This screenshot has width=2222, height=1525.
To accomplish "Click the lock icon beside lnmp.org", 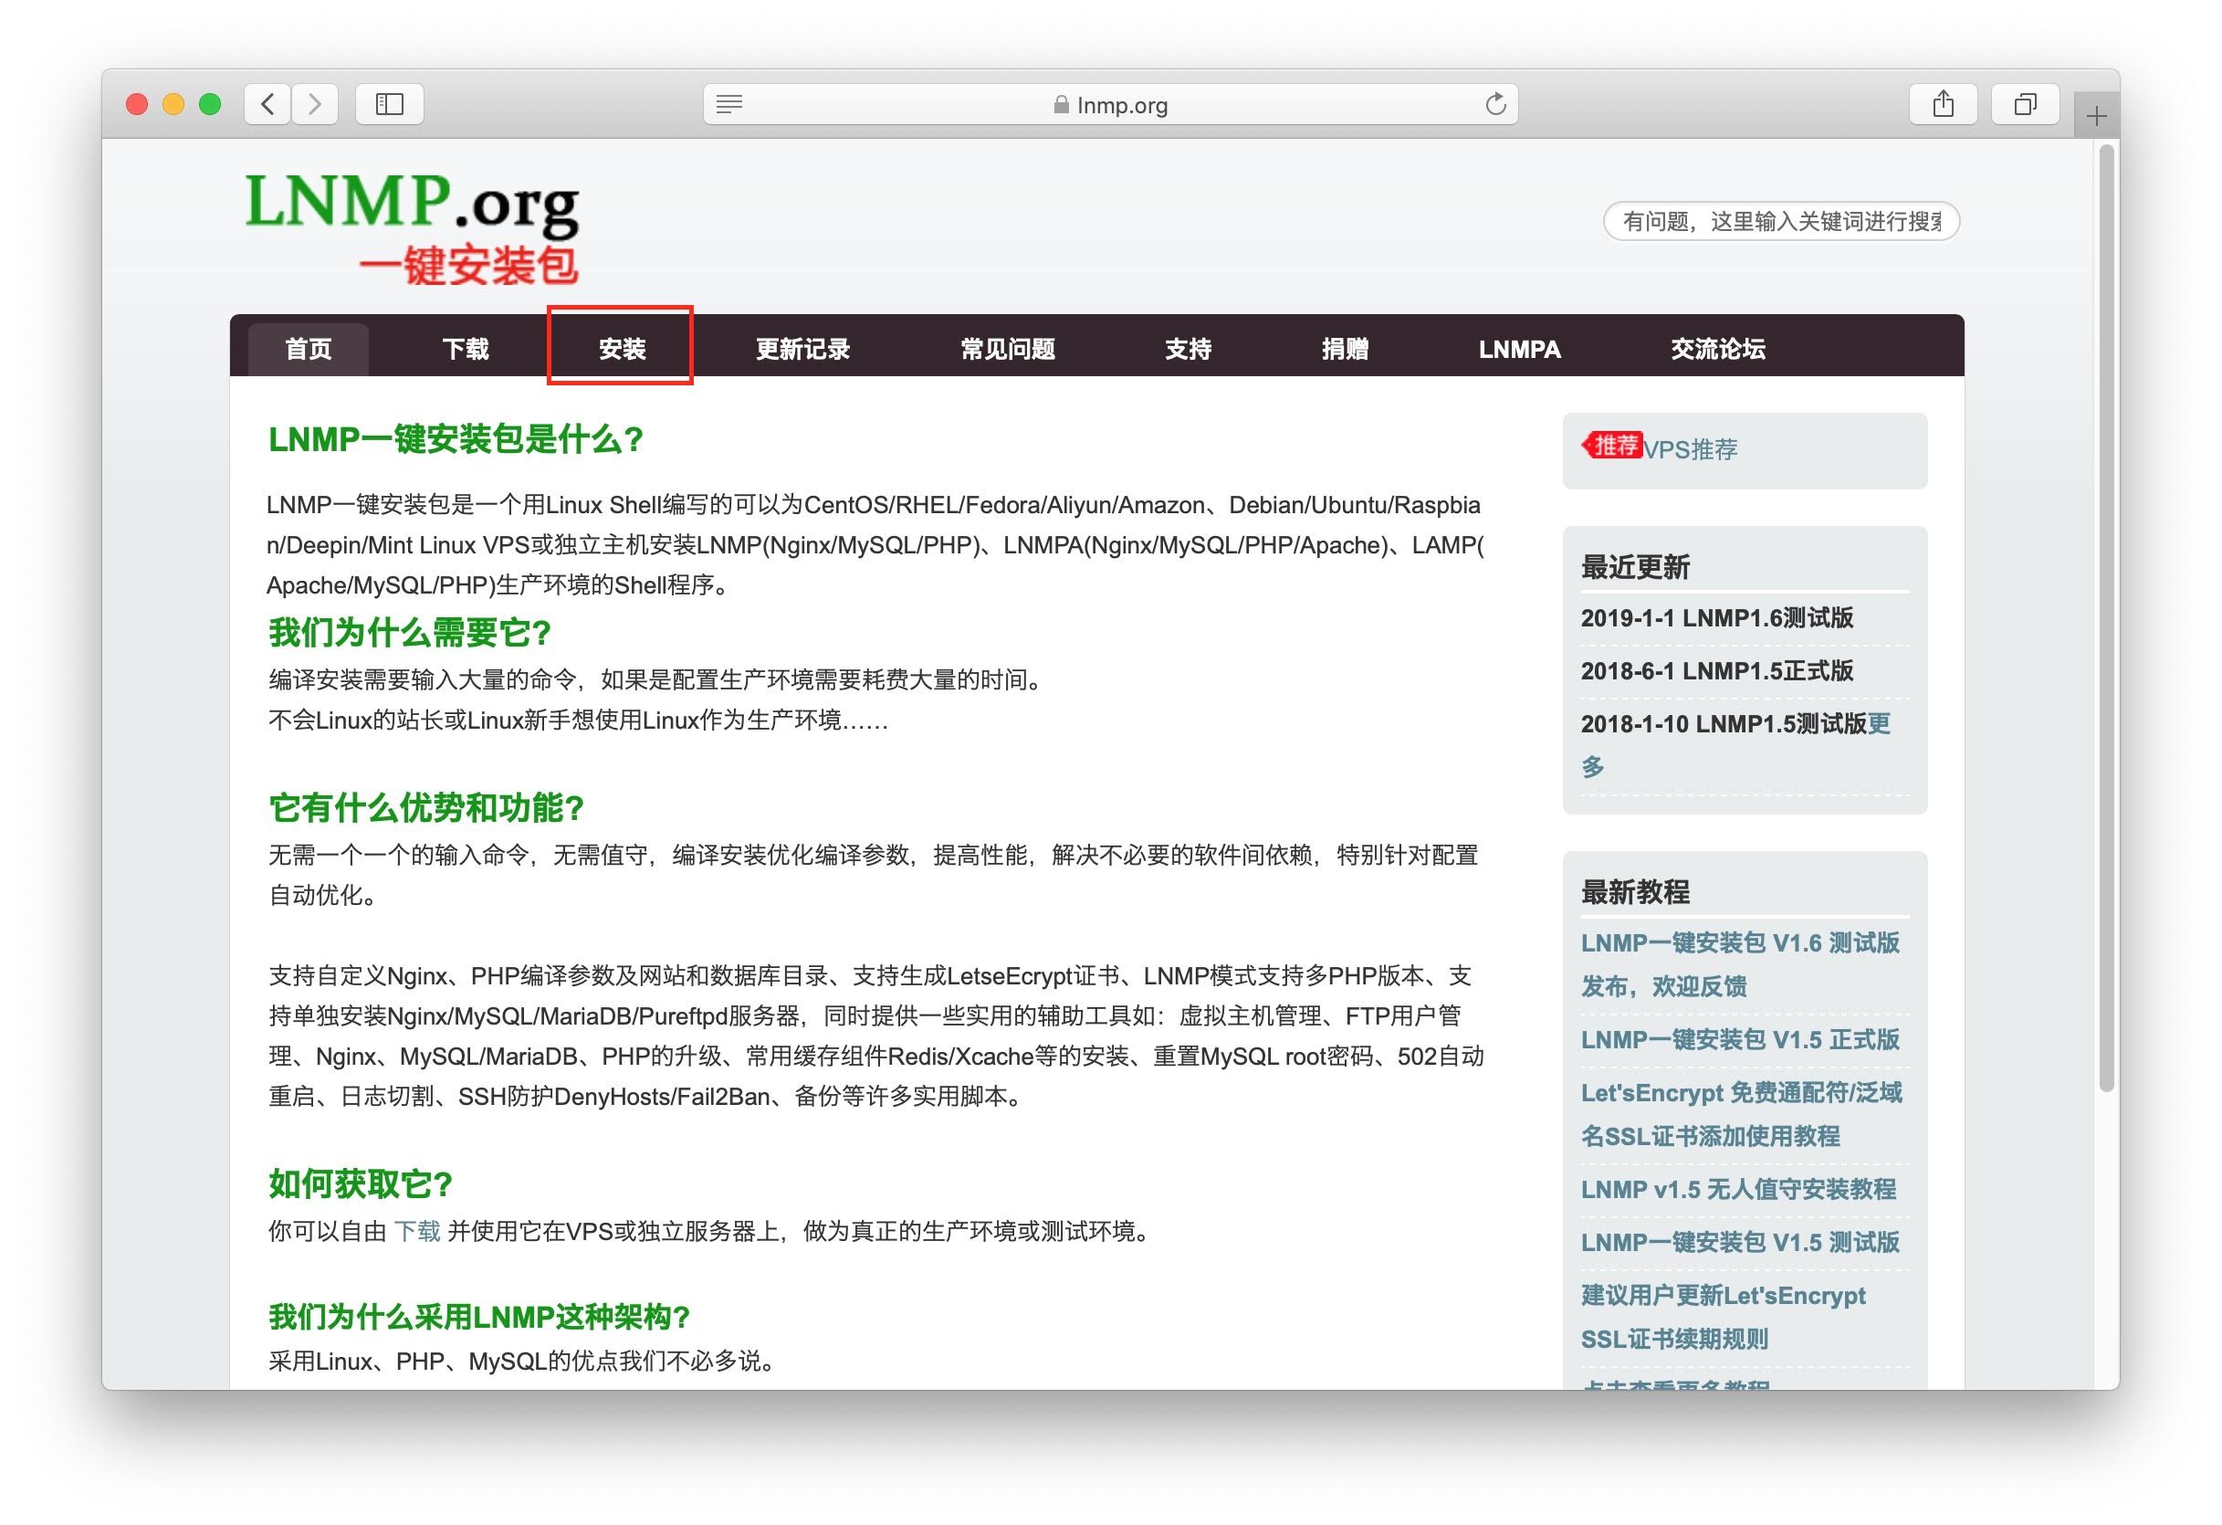I will (1060, 104).
